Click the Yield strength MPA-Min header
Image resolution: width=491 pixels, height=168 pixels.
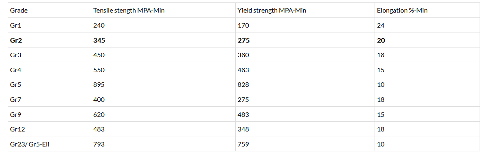pos(272,11)
